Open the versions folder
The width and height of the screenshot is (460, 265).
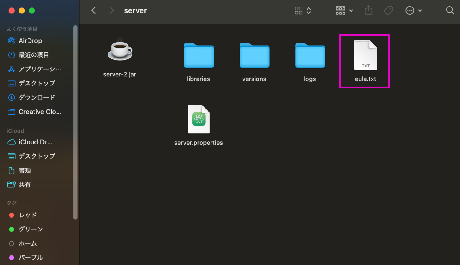click(254, 56)
